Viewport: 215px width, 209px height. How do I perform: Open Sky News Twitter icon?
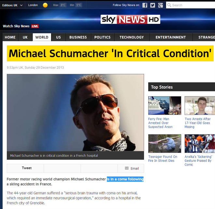152,5
